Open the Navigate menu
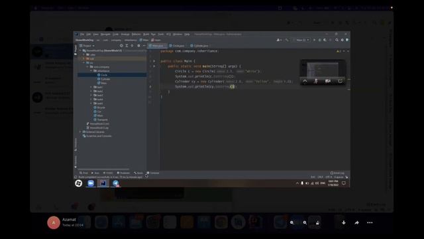 [x=105, y=35]
